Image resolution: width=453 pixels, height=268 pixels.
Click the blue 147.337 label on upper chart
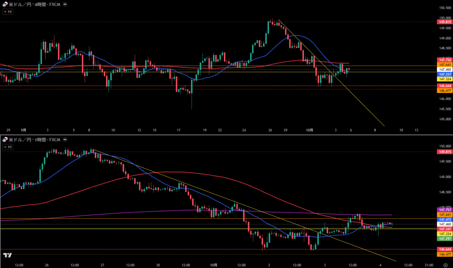point(444,74)
